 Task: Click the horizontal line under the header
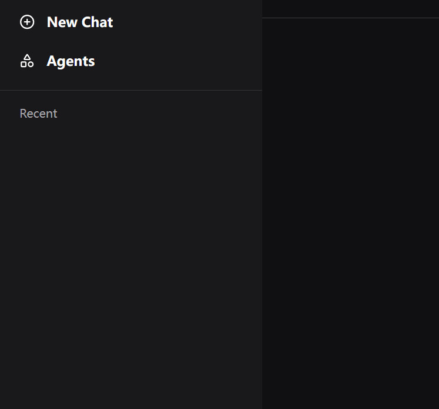point(350,18)
